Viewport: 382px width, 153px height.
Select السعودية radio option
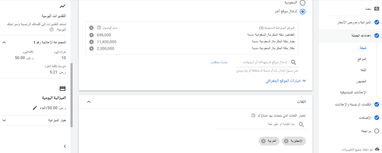point(302,3)
